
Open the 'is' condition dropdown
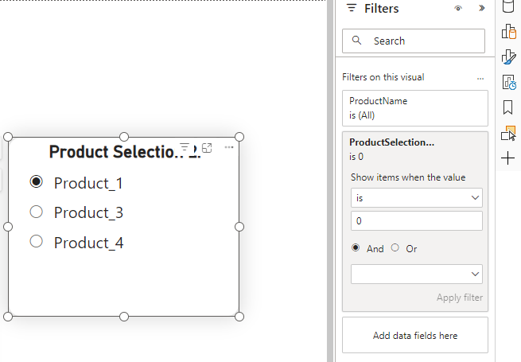[417, 197]
